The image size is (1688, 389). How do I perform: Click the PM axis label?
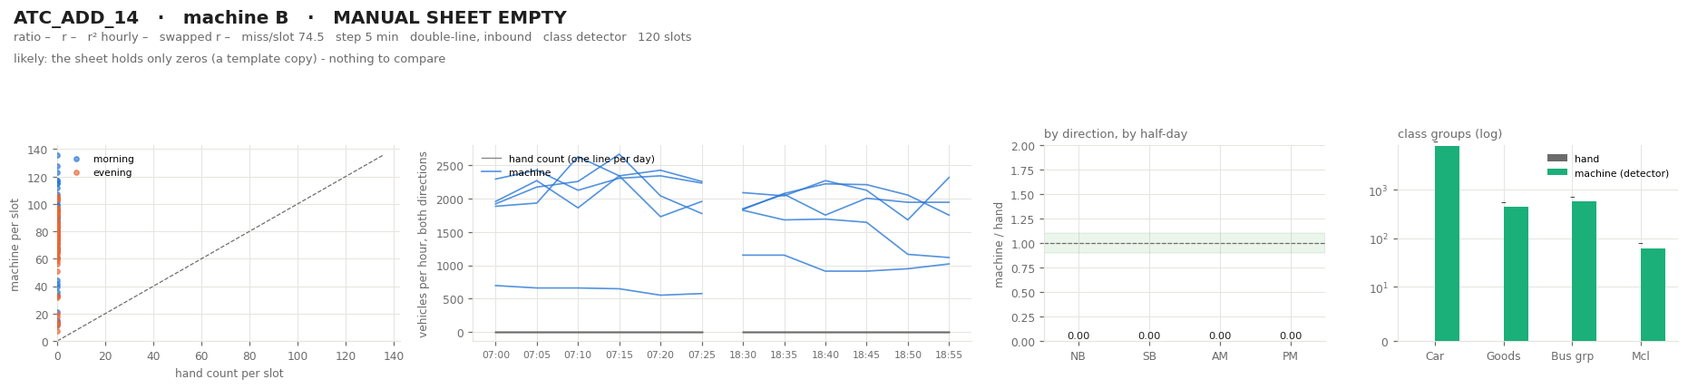[1291, 356]
